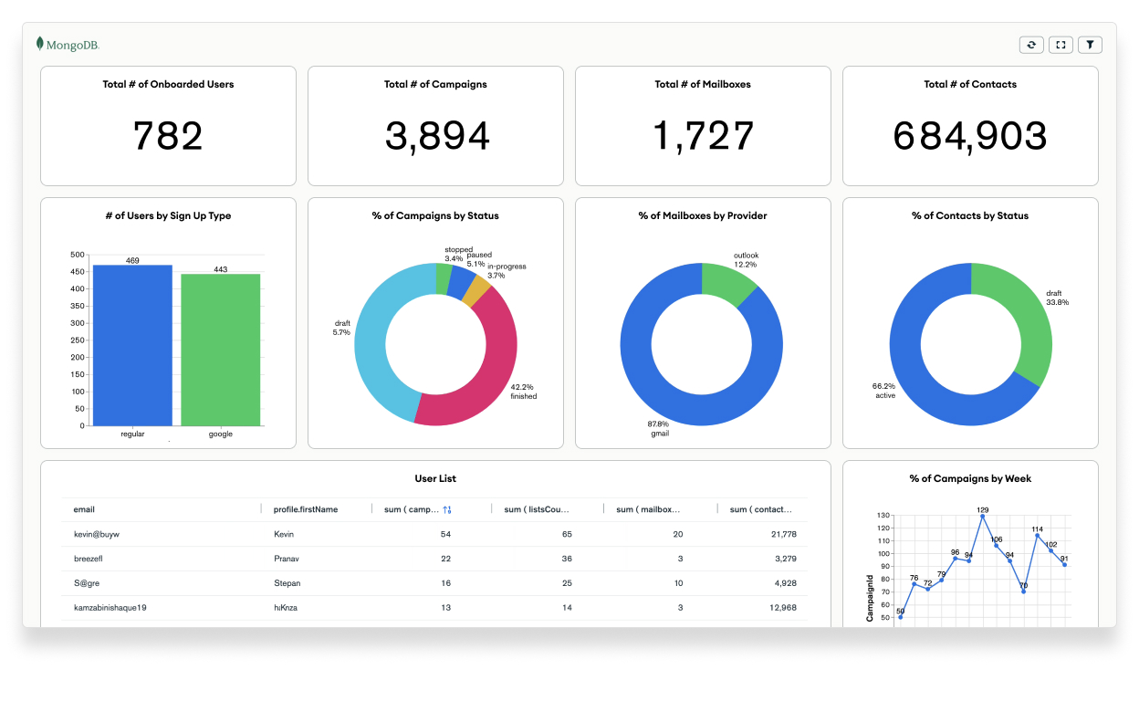This screenshot has height=701, width=1139.
Task: Click the blue regular bar in Sign Up chart
Action: (132, 345)
